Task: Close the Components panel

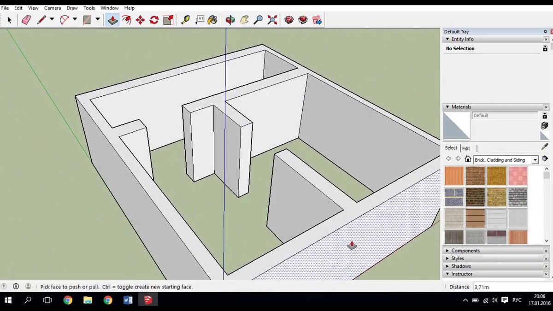Action: click(x=546, y=251)
